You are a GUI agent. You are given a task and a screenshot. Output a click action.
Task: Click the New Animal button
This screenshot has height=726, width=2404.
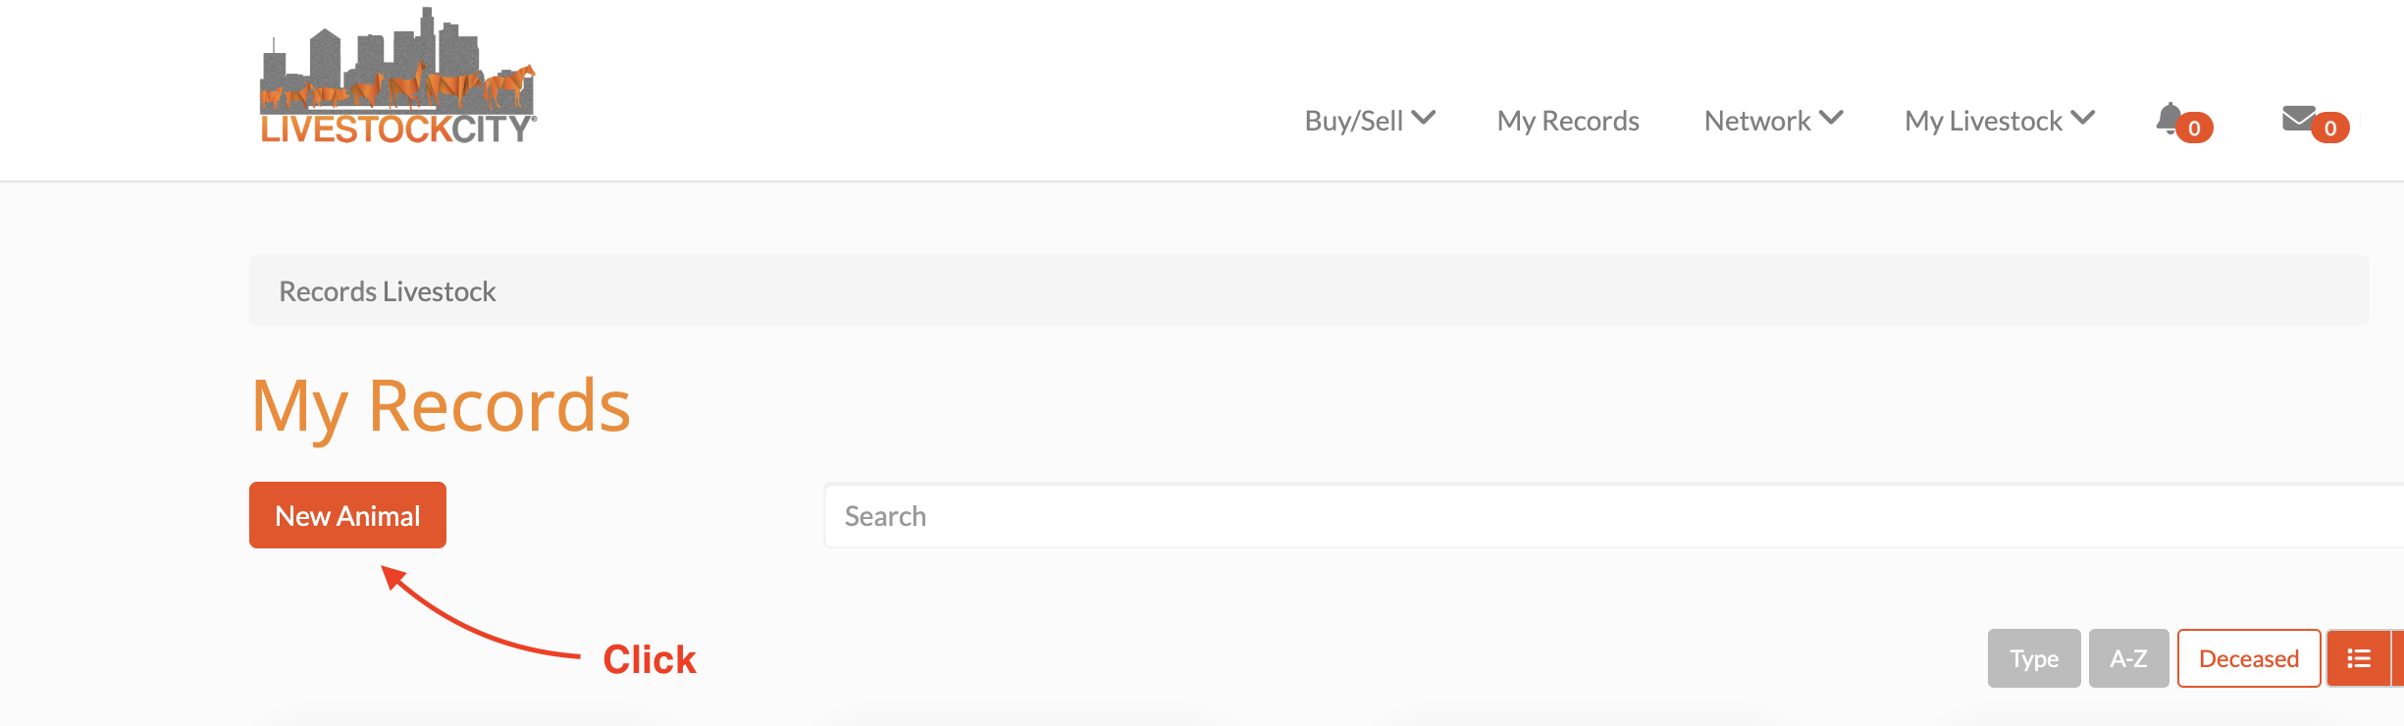347,515
